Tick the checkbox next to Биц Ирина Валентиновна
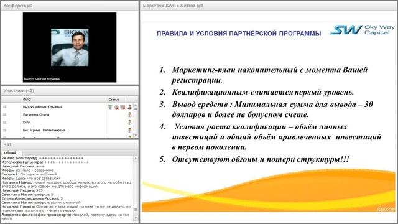The image size is (398, 224). (x=4, y=130)
